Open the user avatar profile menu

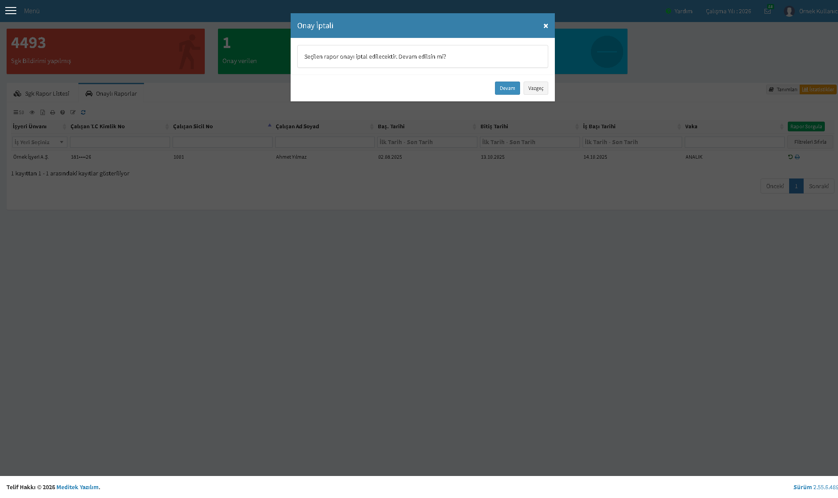tap(789, 11)
